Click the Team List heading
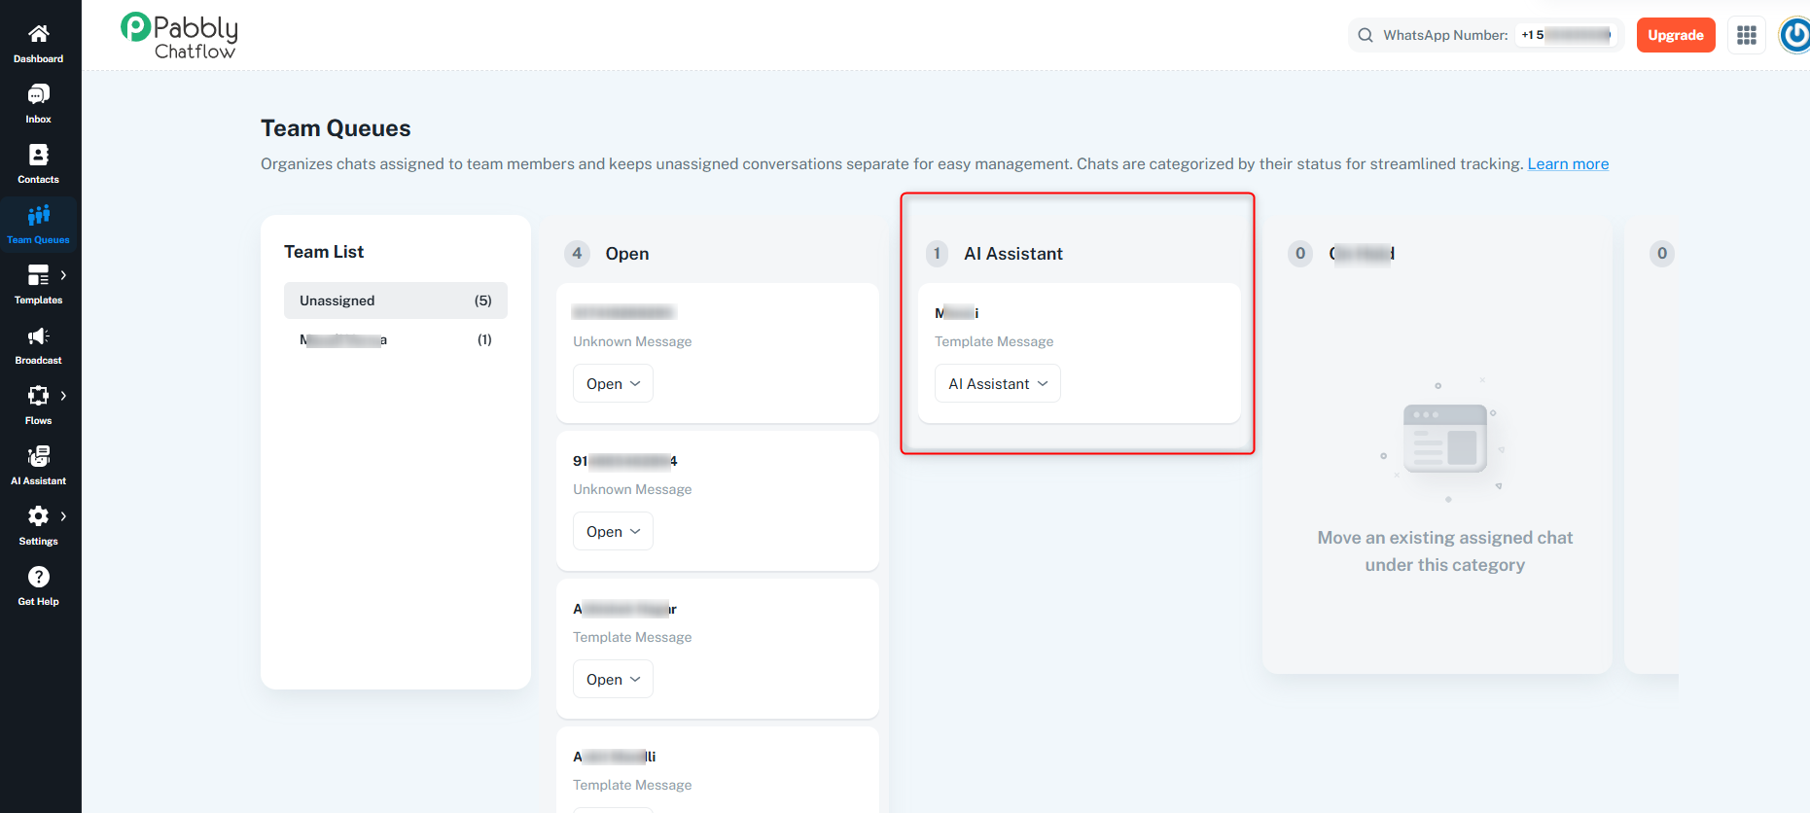The height and width of the screenshot is (813, 1810). 324,252
